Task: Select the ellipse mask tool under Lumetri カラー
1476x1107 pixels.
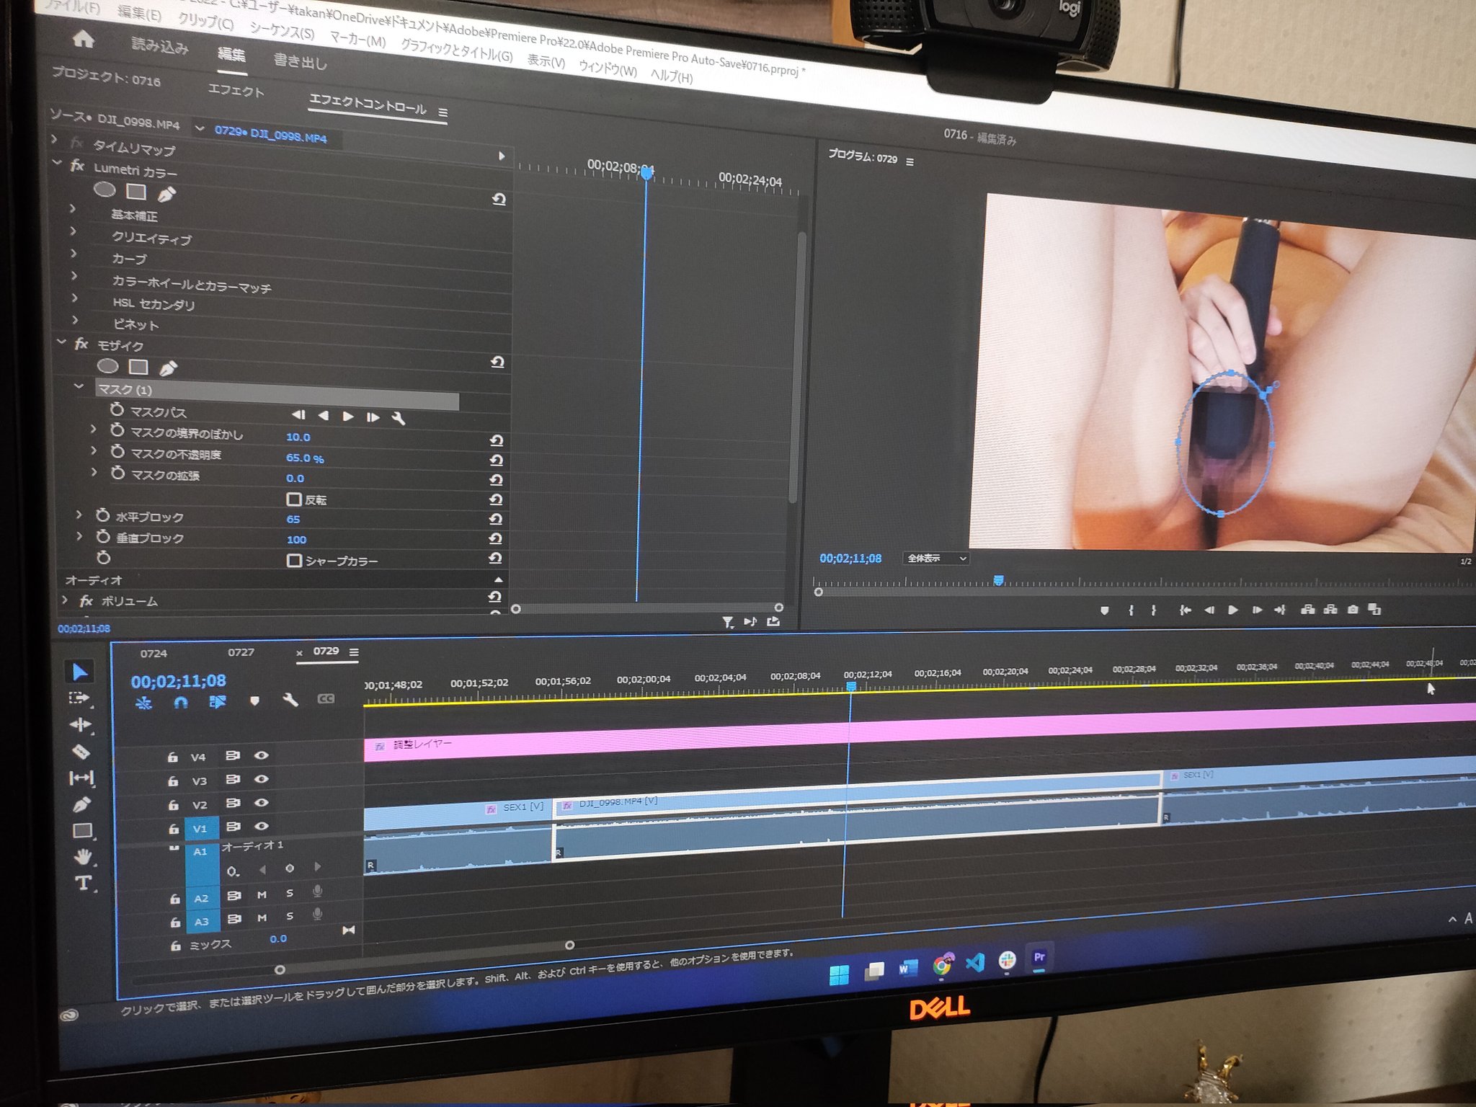Action: point(105,189)
